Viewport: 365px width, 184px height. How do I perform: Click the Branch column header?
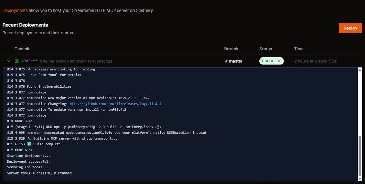coord(231,49)
